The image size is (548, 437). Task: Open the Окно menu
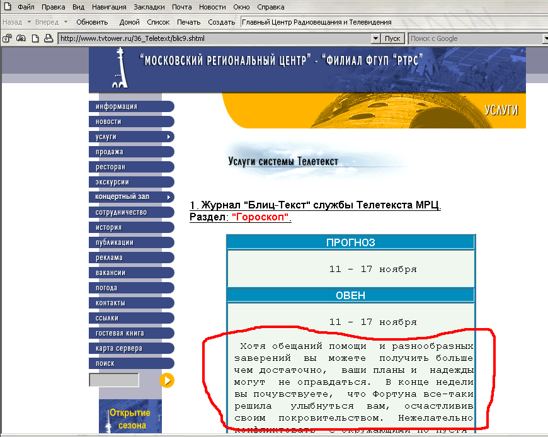pyautogui.click(x=241, y=7)
